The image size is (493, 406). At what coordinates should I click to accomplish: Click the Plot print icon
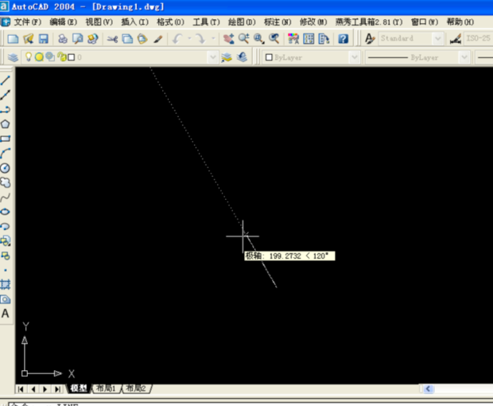(63, 39)
